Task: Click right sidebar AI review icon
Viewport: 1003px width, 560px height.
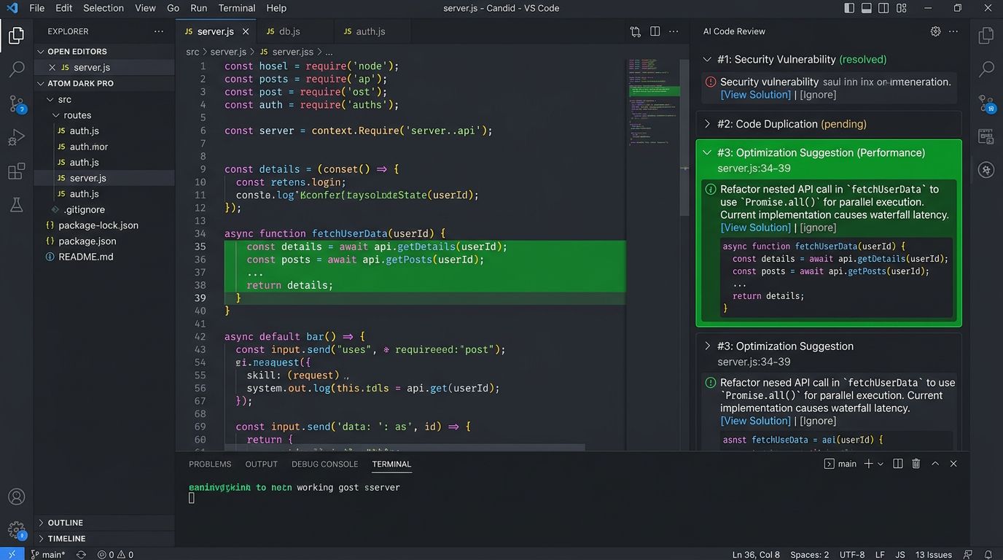Action: 986,170
